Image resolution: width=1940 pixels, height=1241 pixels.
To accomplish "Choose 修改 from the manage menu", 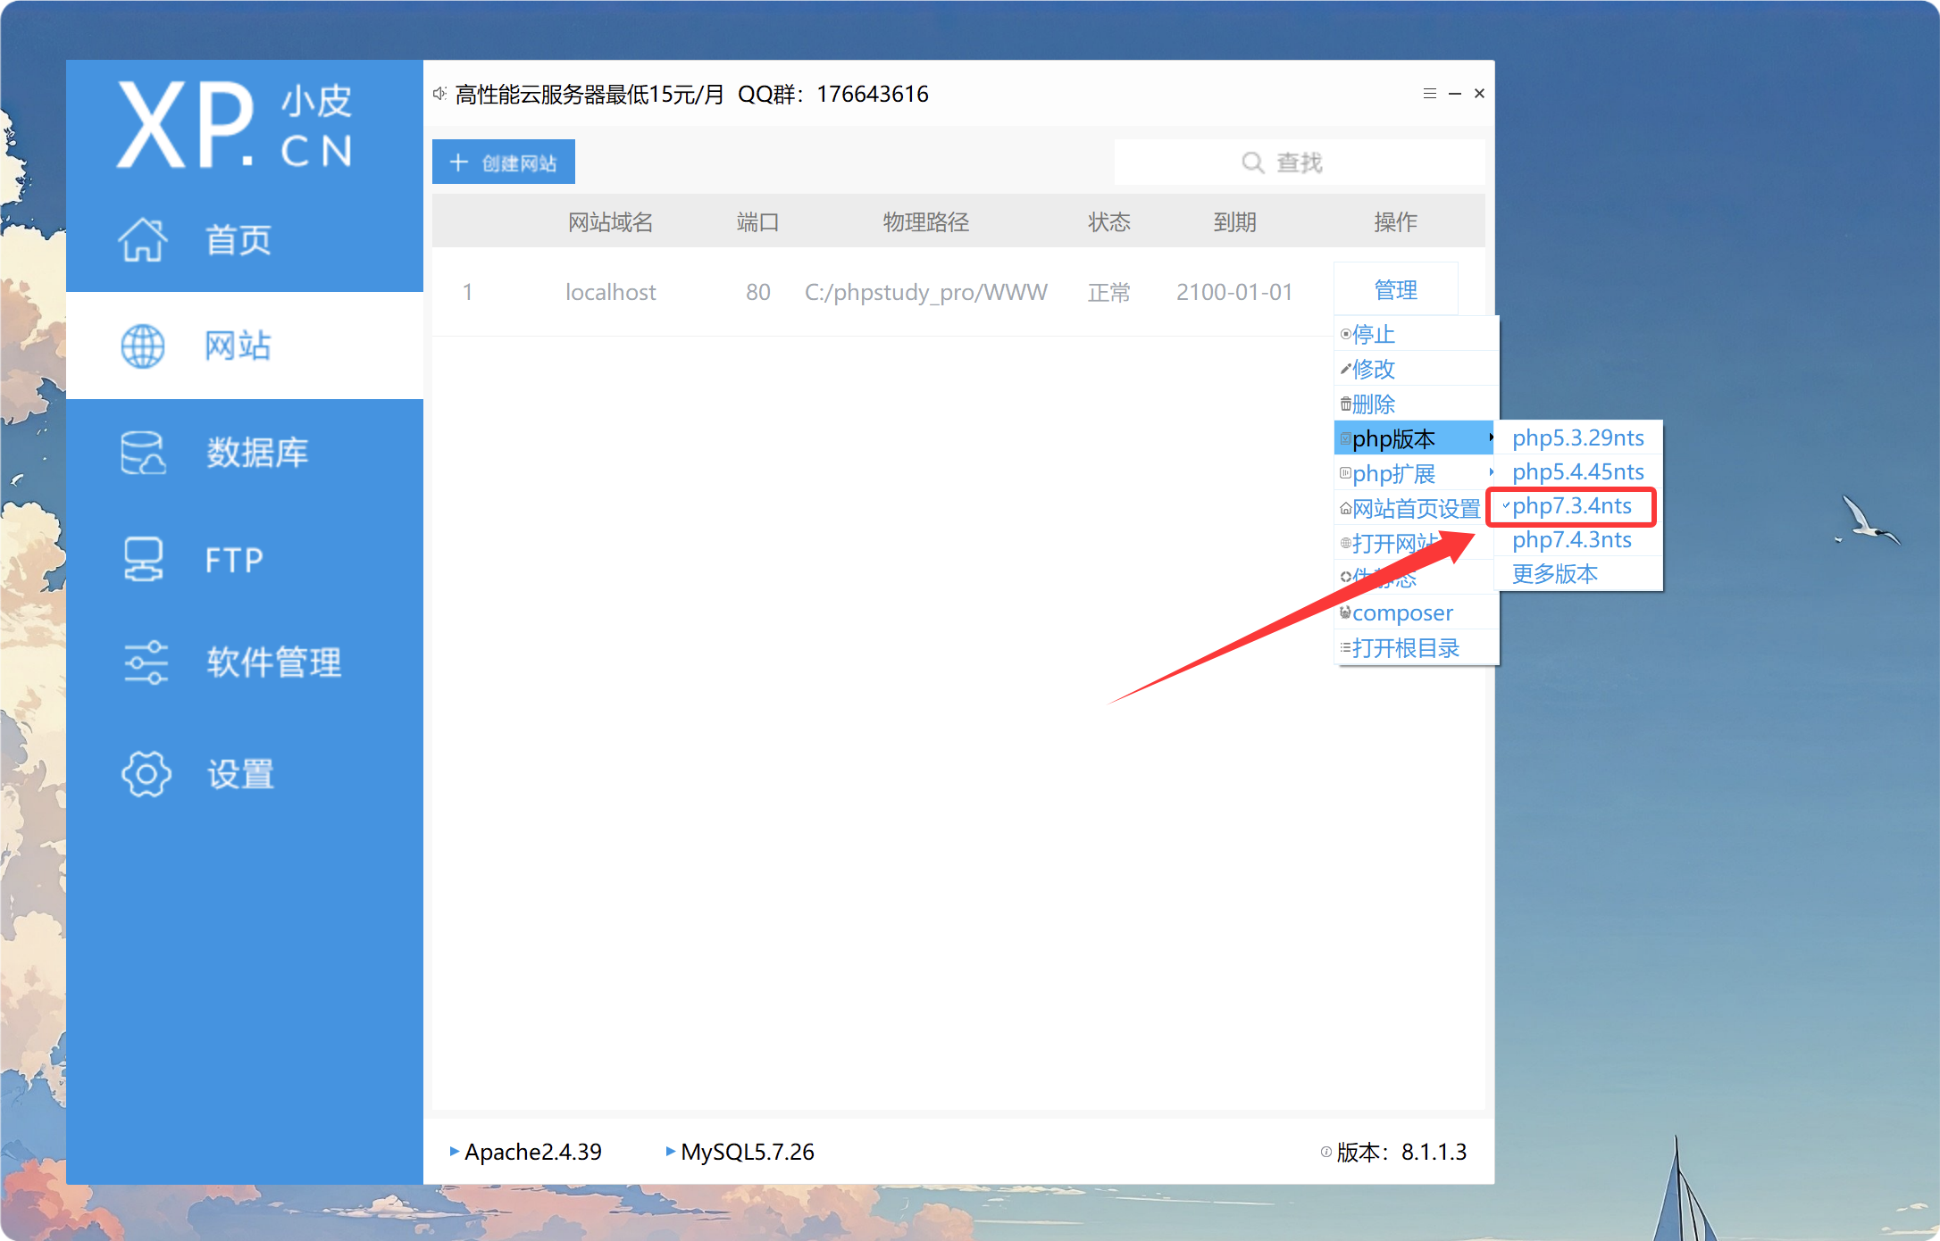I will tap(1374, 369).
